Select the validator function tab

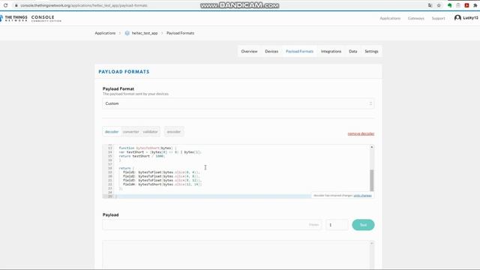pyautogui.click(x=150, y=132)
